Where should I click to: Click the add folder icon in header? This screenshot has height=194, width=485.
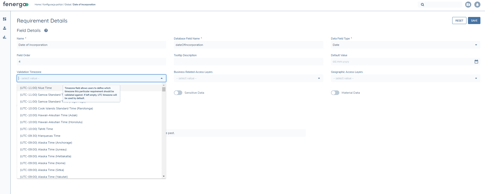[468, 5]
